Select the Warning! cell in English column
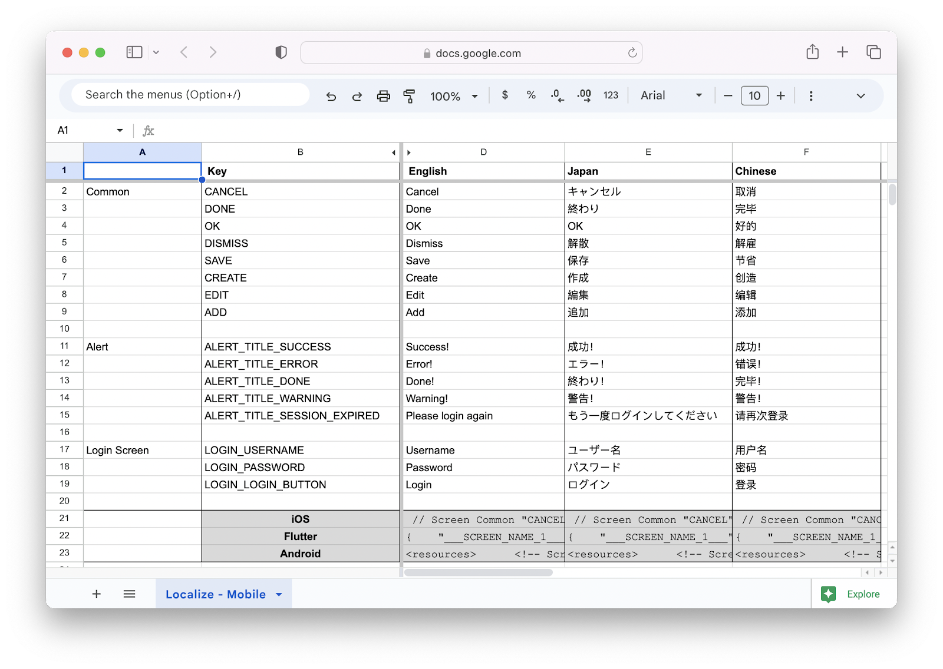943x669 pixels. (x=484, y=399)
